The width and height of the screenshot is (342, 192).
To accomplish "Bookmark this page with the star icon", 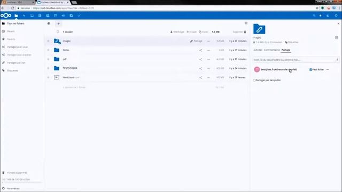I will click(317, 8).
